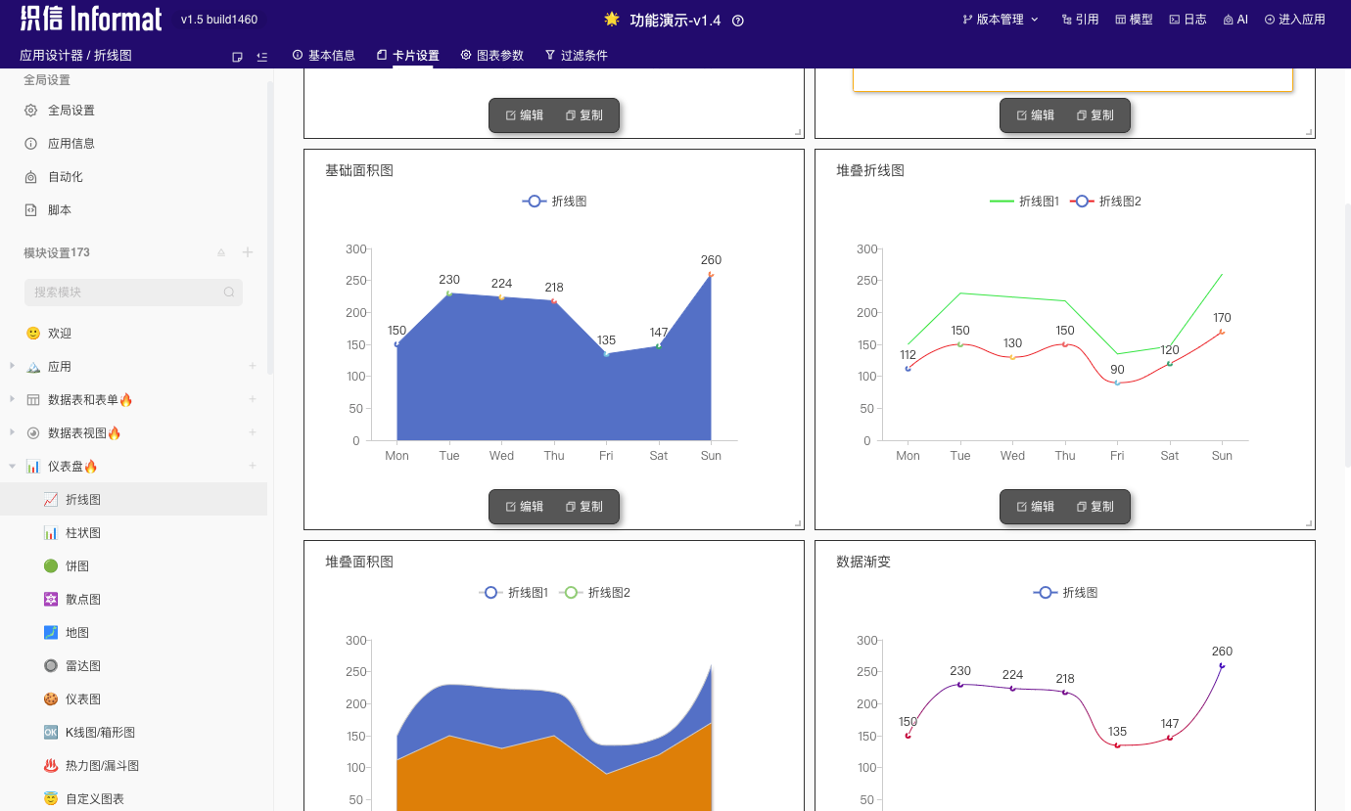The height and width of the screenshot is (811, 1351).
Task: Collapse the 仪表盘 tree node
Action: coord(12,466)
